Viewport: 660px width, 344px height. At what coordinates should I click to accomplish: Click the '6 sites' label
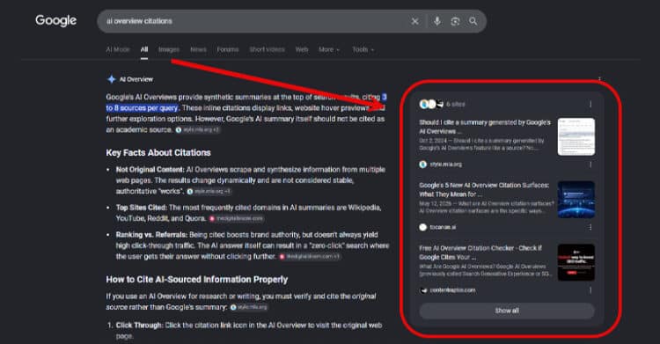pos(456,104)
